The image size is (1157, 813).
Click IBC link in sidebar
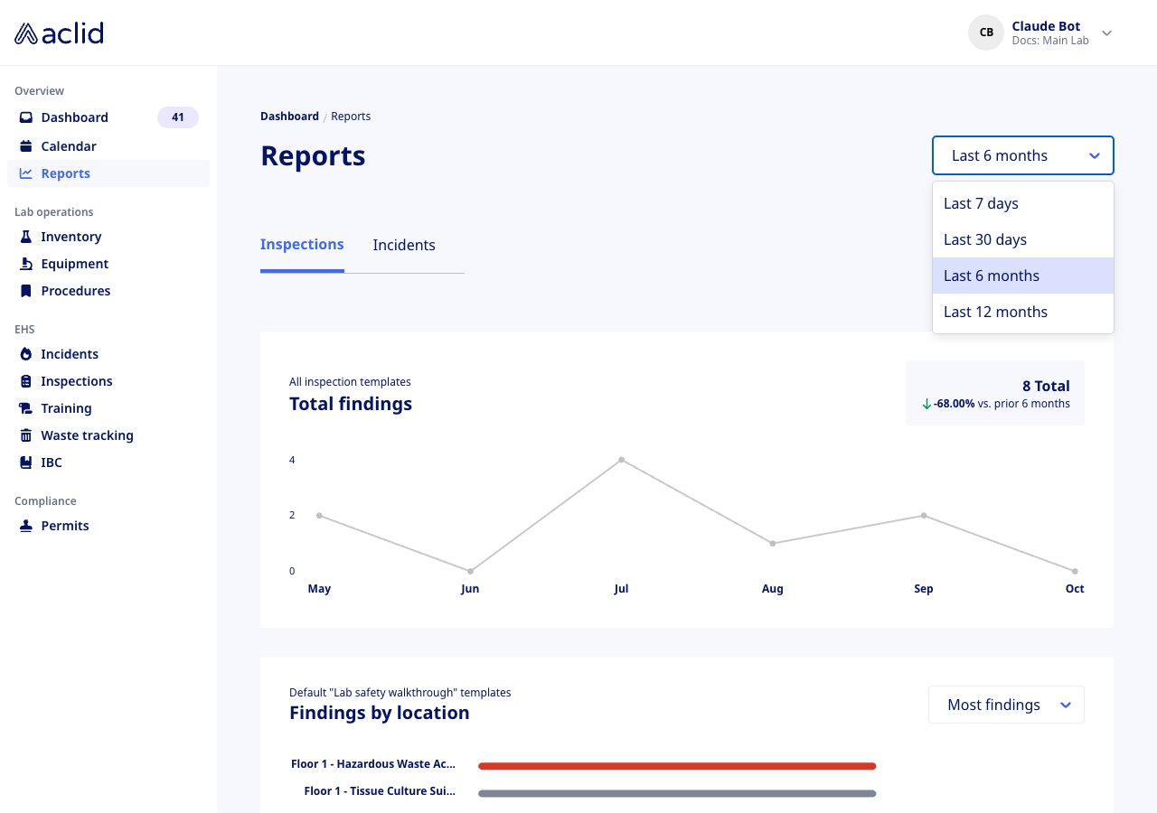pos(52,463)
